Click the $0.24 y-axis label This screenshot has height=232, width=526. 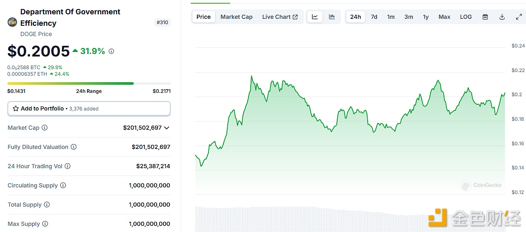tap(518, 46)
